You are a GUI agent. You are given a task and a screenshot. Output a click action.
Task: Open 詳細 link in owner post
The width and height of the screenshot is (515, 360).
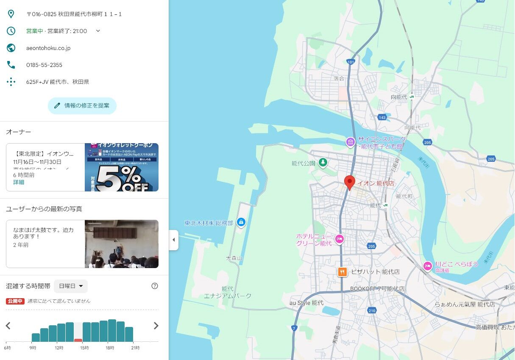[19, 182]
